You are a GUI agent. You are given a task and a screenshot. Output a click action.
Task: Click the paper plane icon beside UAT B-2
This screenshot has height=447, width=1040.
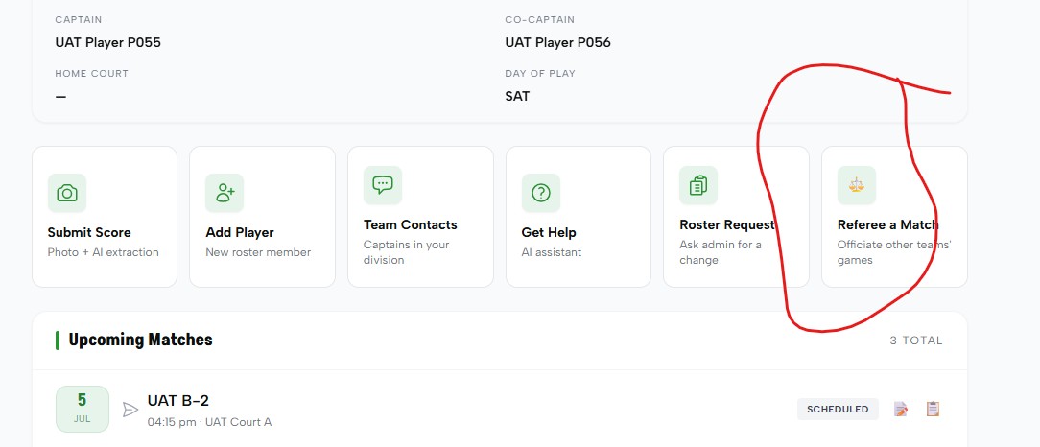coord(130,410)
